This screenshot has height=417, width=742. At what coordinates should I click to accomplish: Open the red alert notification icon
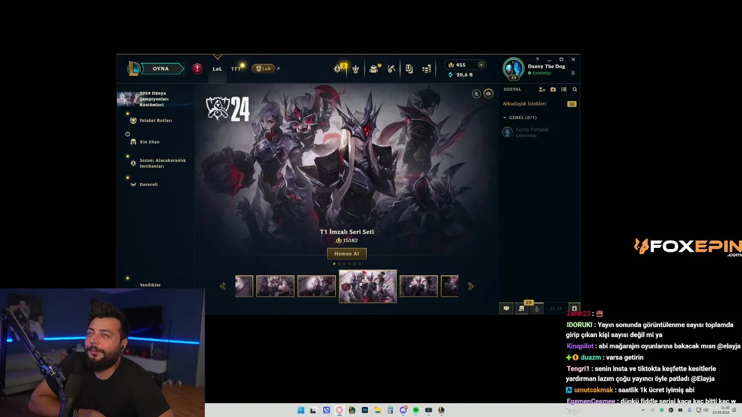tap(197, 69)
